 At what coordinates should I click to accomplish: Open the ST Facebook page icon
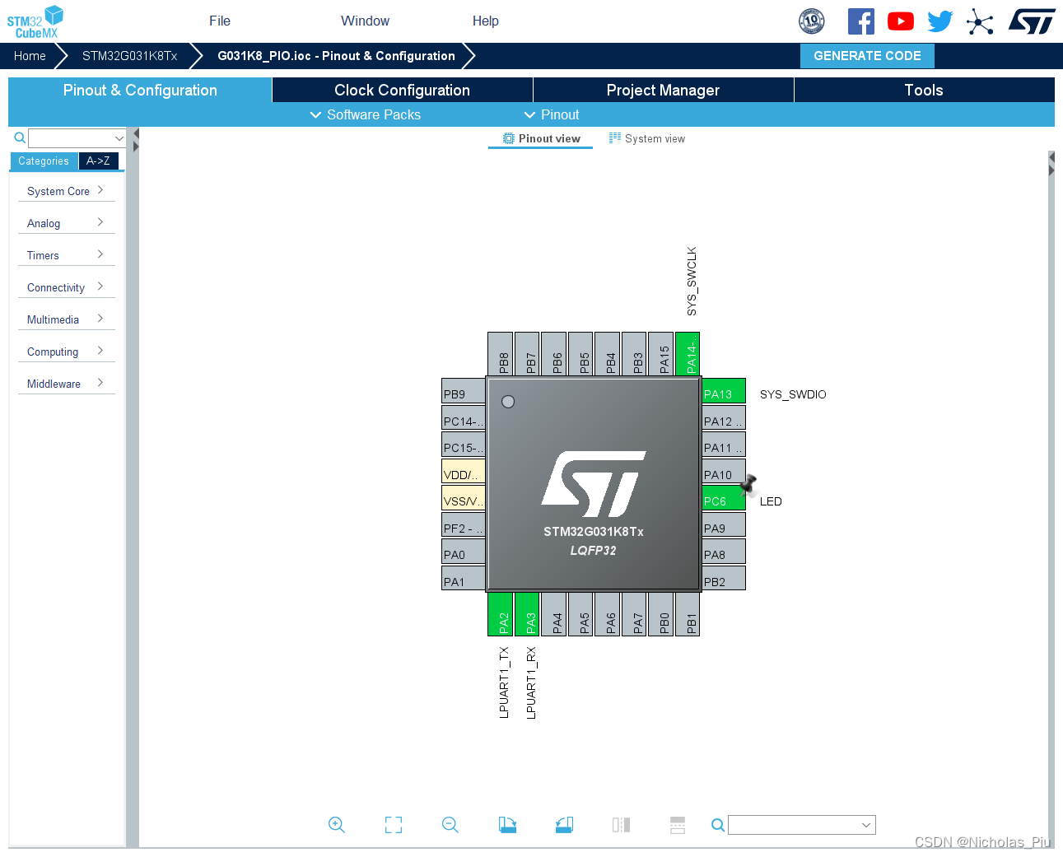coord(860,21)
